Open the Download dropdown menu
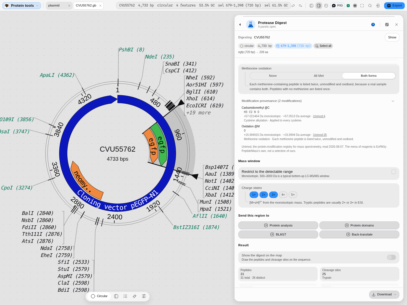This screenshot has height=305, width=407. coord(384,295)
